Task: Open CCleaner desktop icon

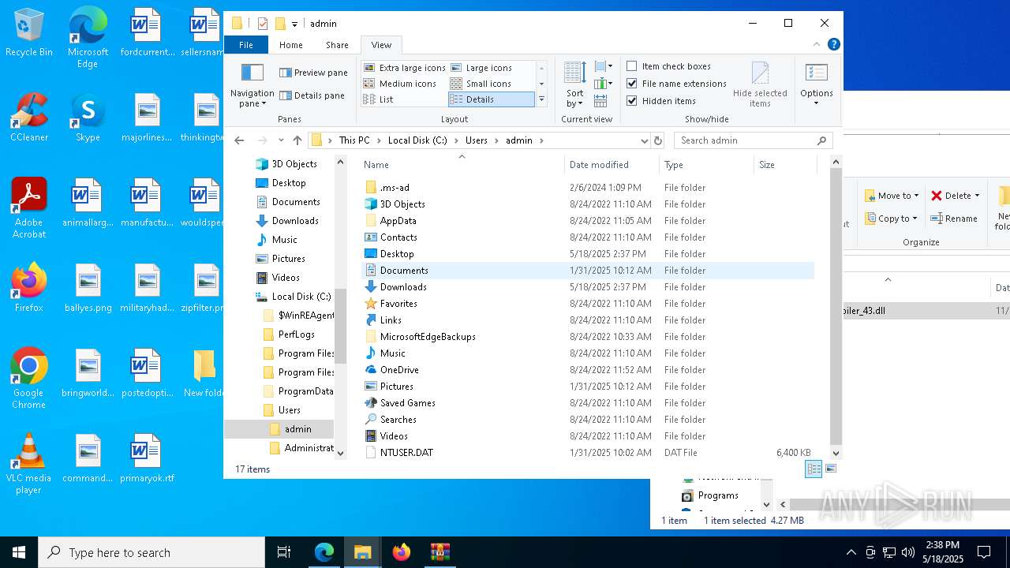Action: pyautogui.click(x=29, y=118)
